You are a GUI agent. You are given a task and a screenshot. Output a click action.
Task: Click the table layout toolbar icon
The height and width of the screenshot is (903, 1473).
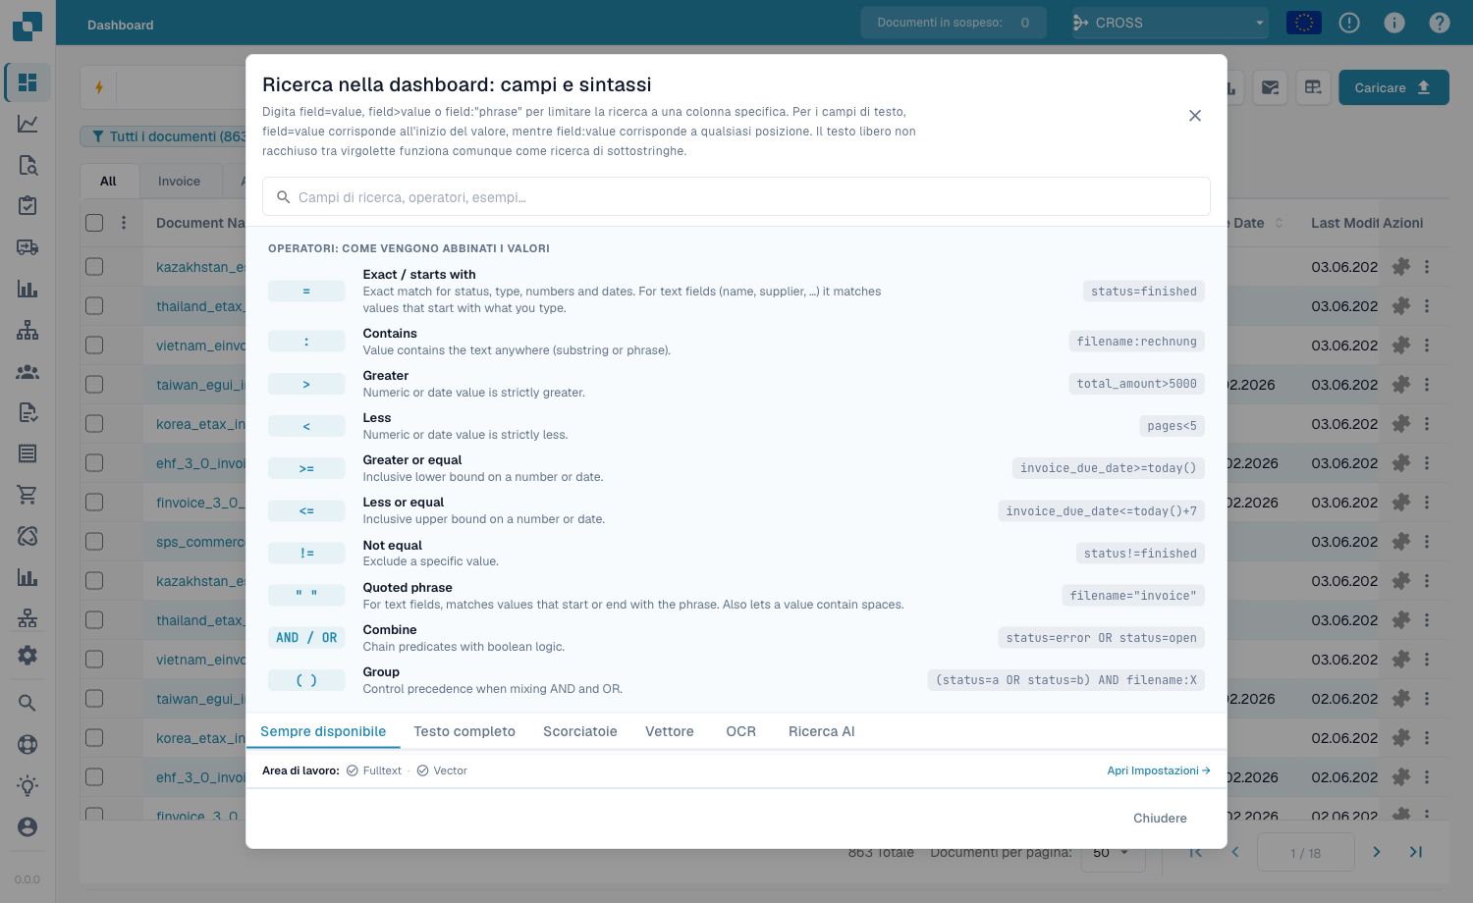tap(1313, 87)
